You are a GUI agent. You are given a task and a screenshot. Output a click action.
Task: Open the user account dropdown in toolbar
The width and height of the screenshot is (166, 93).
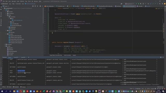[x=122, y=4]
